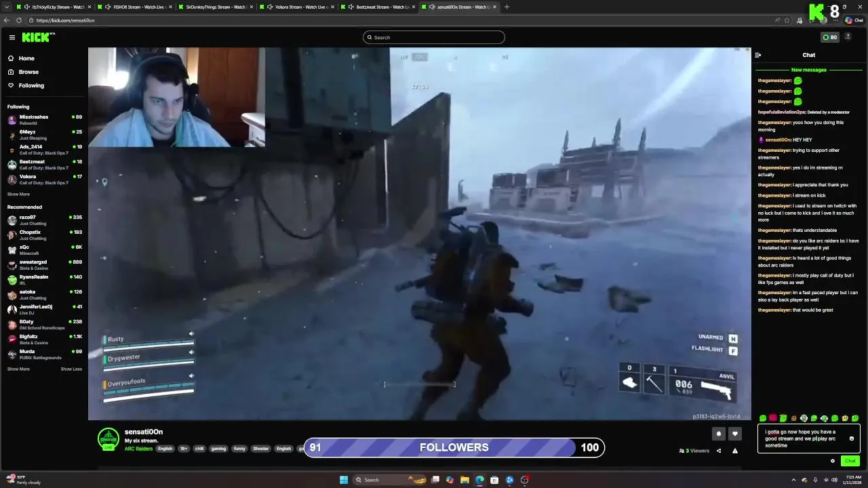Open the browser tab list dropdown

click(x=6, y=7)
